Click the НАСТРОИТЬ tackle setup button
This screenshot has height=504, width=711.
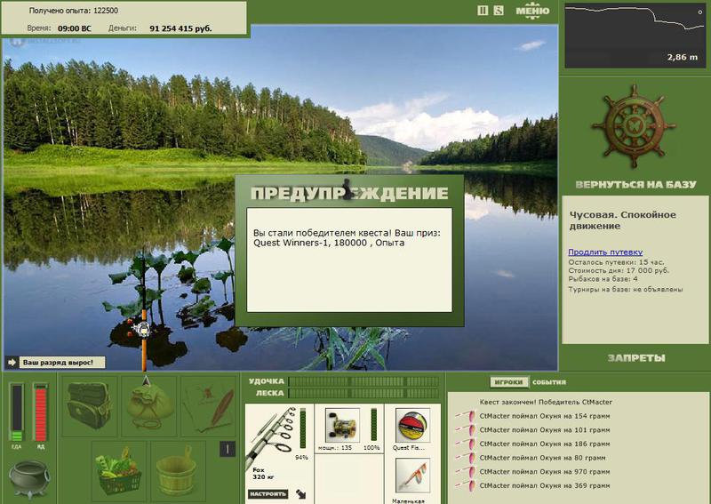(x=268, y=494)
